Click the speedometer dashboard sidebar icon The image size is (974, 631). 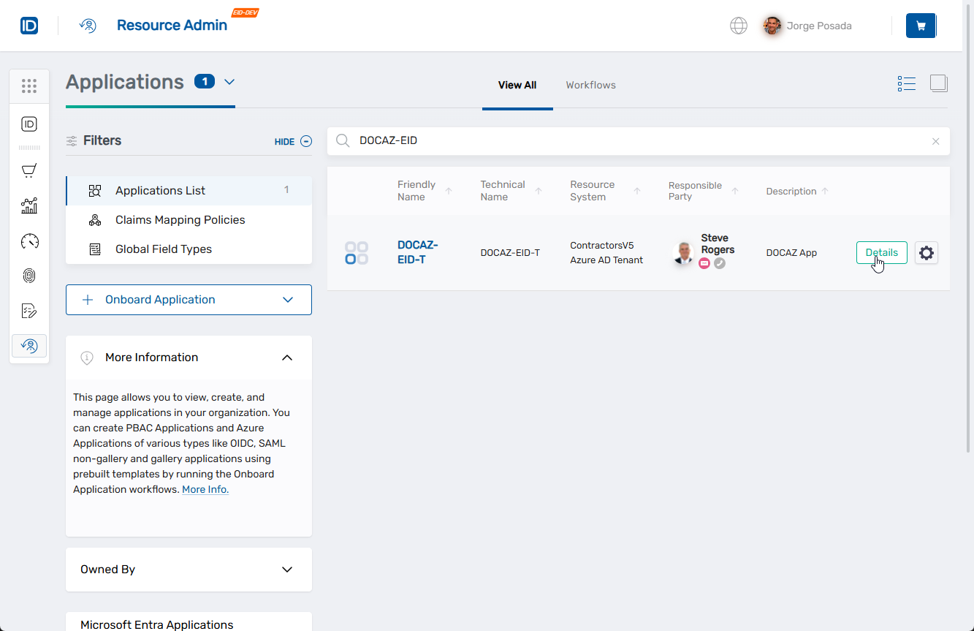pos(29,241)
